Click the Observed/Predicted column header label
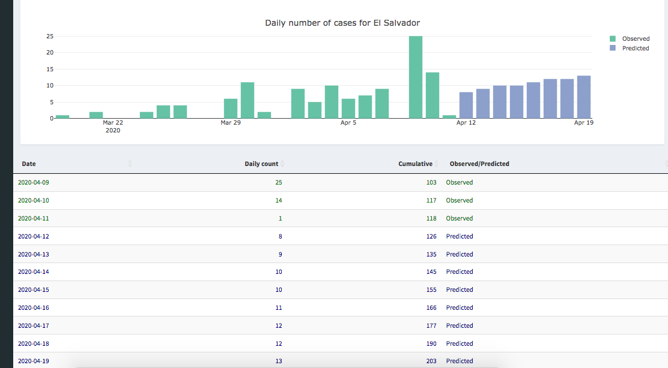Screen dimensions: 668x368 479,164
